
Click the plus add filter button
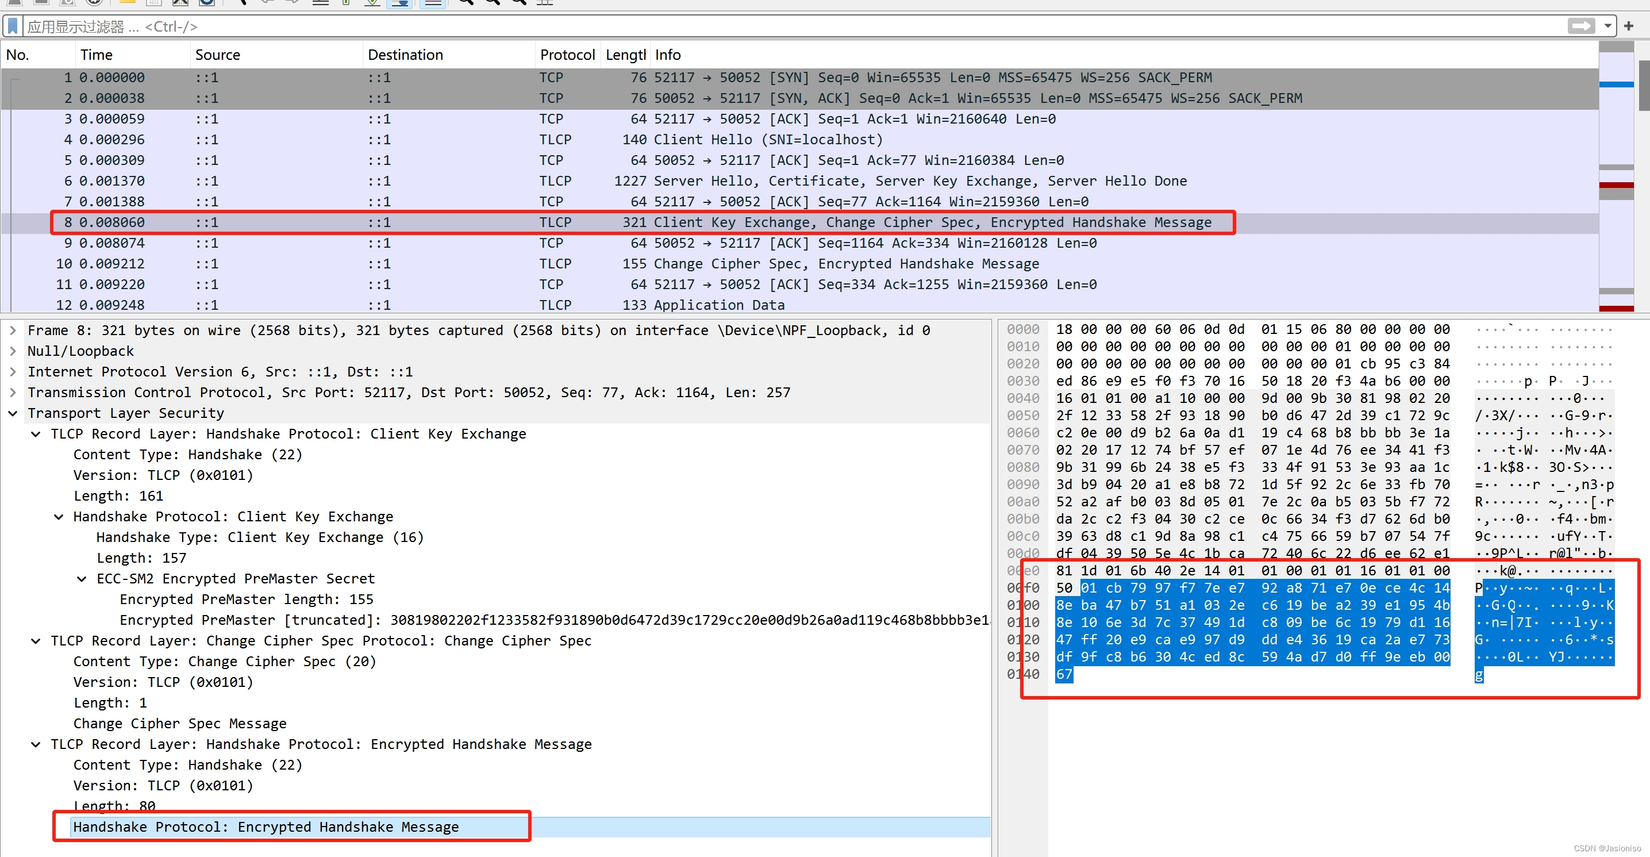coord(1629,26)
